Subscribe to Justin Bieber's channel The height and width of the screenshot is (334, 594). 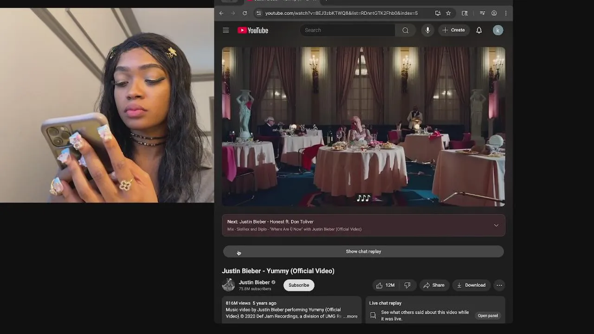(x=299, y=285)
